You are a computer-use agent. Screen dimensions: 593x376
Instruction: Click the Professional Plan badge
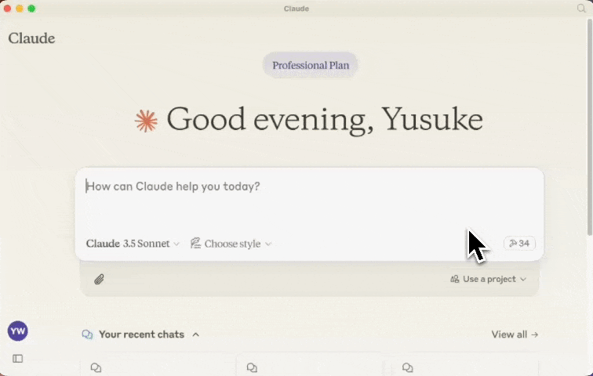point(311,65)
